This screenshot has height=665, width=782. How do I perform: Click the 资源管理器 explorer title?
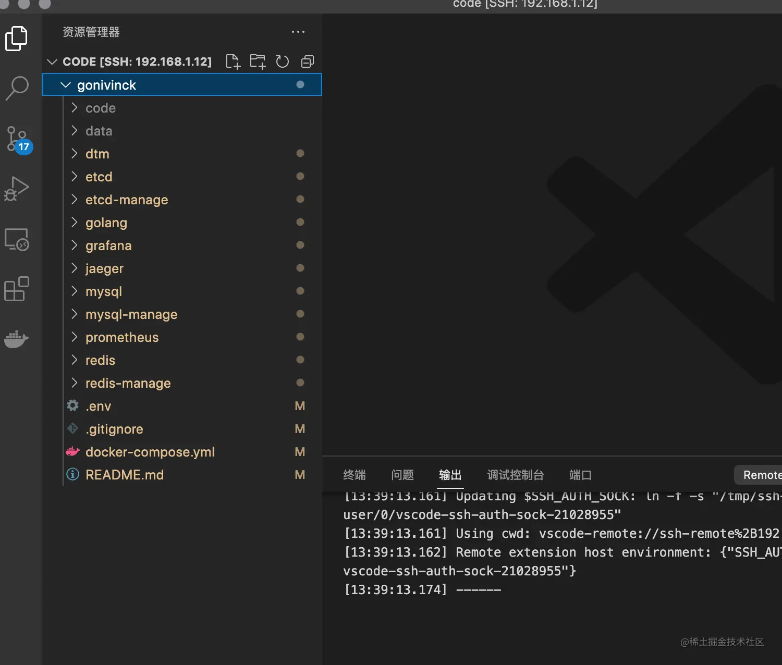pos(91,32)
